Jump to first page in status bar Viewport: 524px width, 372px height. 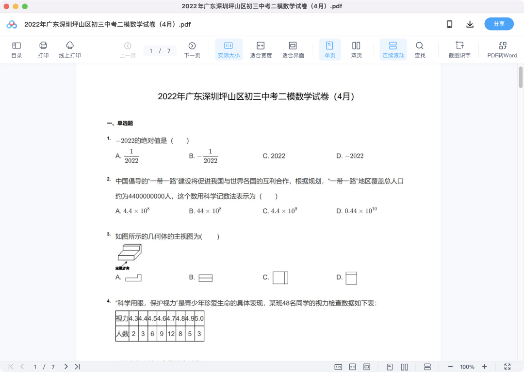tap(11, 367)
